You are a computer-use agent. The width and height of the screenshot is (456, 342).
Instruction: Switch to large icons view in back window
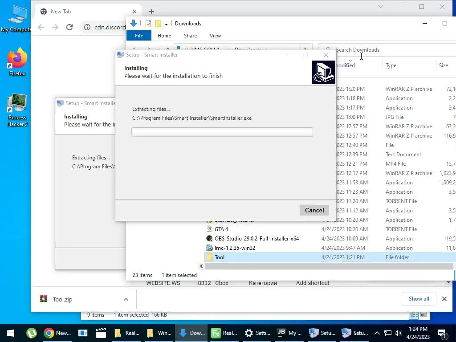click(x=424, y=315)
